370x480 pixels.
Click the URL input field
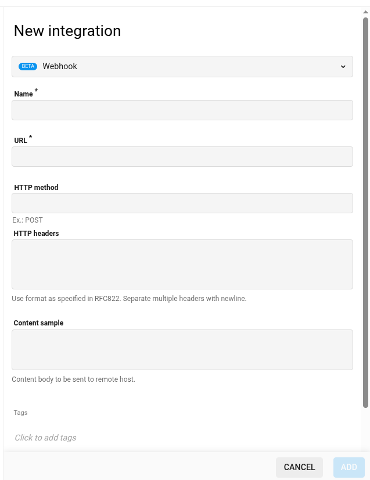click(182, 156)
